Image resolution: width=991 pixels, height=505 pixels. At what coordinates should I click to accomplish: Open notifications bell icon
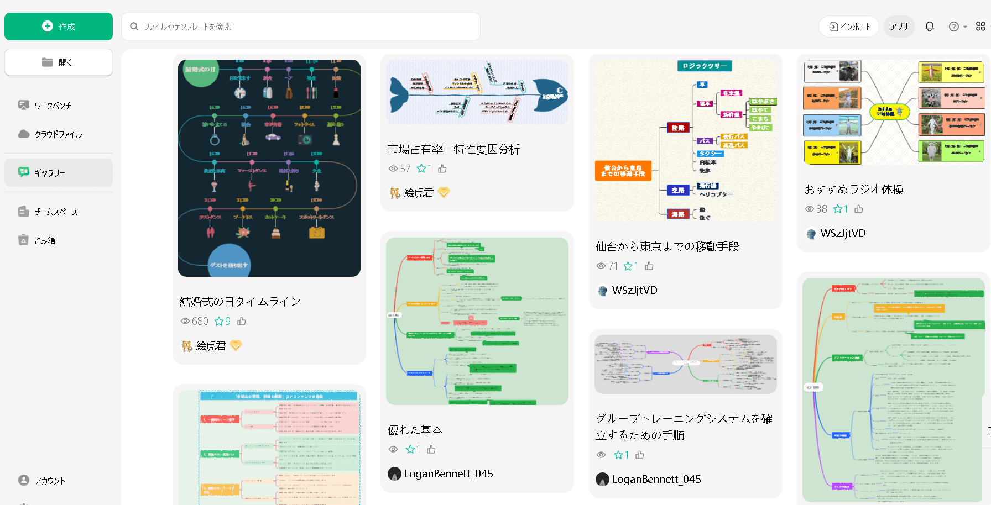tap(930, 27)
